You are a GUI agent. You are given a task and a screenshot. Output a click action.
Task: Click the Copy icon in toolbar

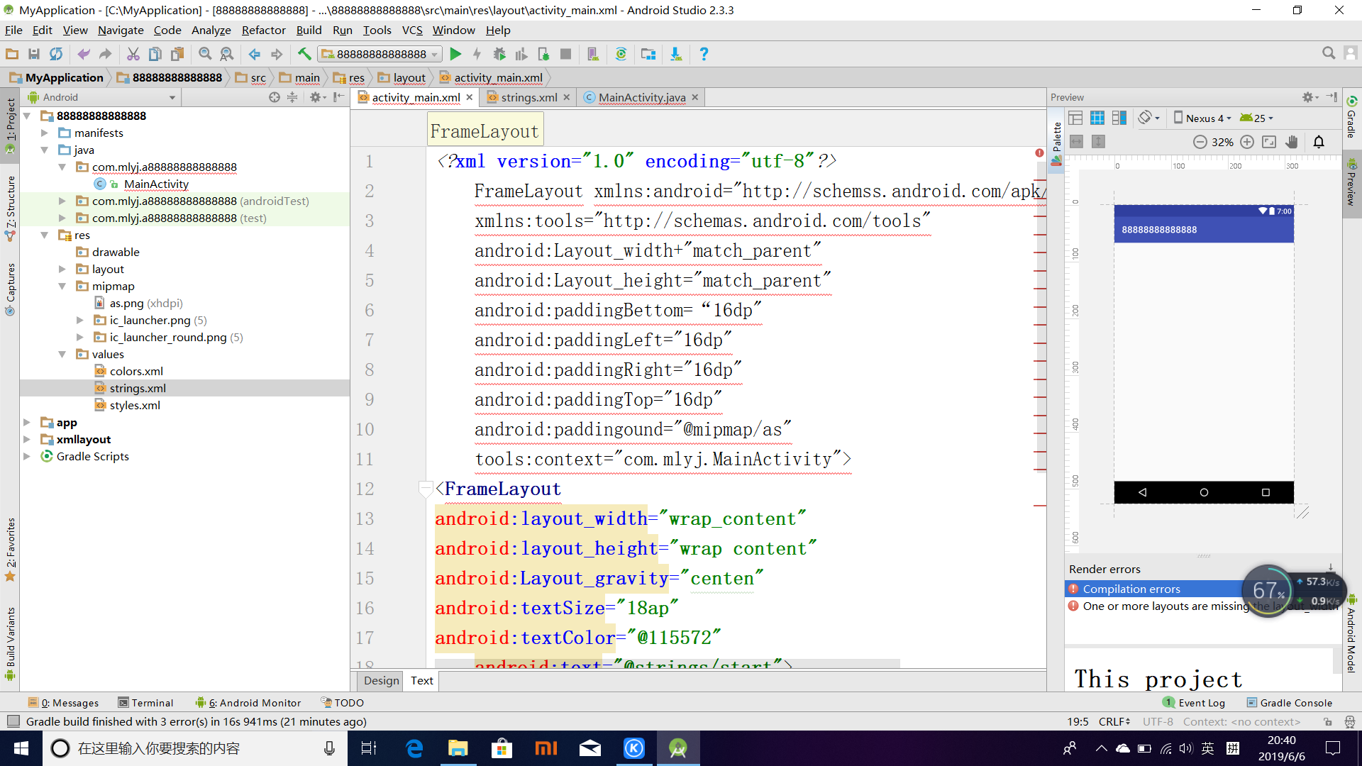click(x=155, y=54)
